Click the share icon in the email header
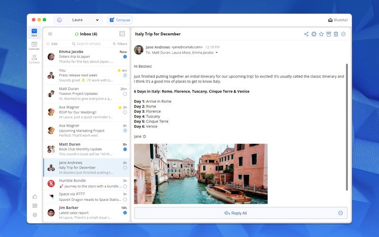Viewport: 379px width, 237px height. (x=306, y=34)
